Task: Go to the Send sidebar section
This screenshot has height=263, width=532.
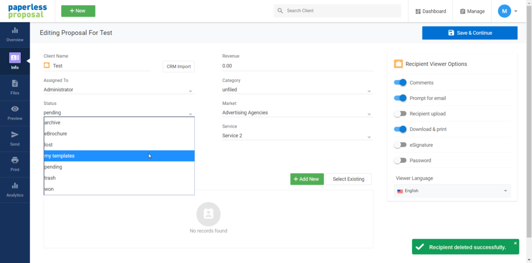Action: click(15, 139)
